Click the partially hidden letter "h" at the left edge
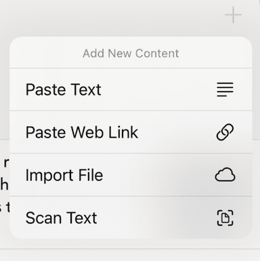The width and height of the screenshot is (260, 261). pos(4,185)
